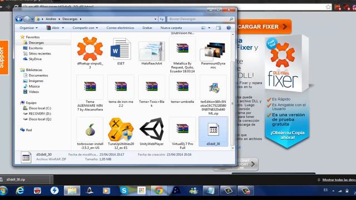Open Explorer help question mark icon
Screen dimensions: 356x200
pyautogui.click(x=229, y=28)
